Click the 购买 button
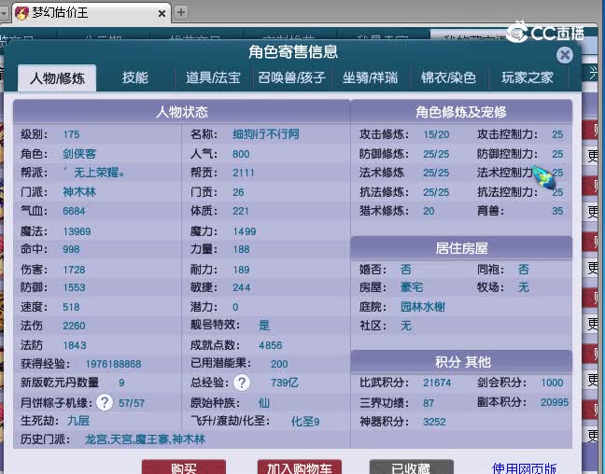The image size is (605, 474). click(184, 467)
